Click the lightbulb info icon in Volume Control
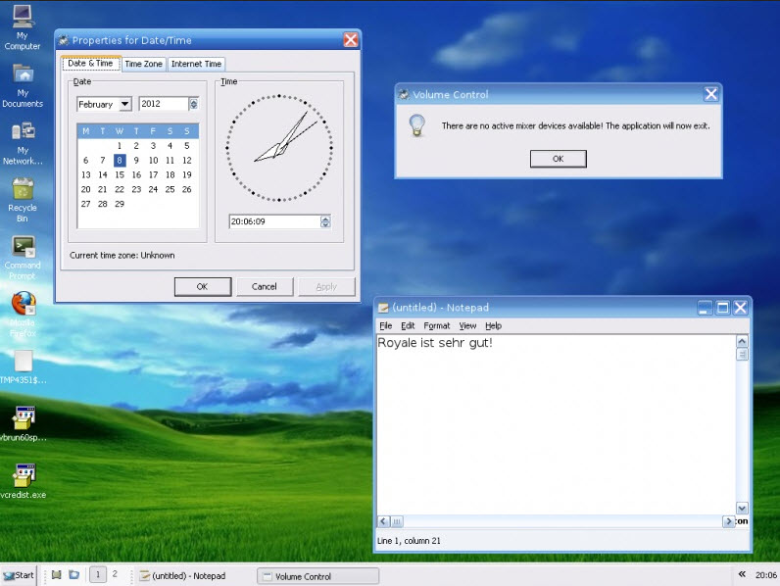This screenshot has width=780, height=586. coord(416,125)
